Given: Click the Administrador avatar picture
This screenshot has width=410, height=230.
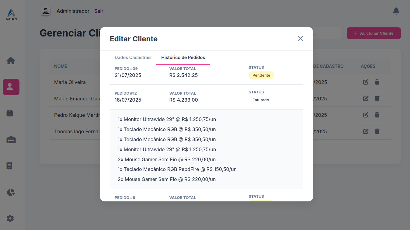Looking at the screenshot, I should (46, 11).
